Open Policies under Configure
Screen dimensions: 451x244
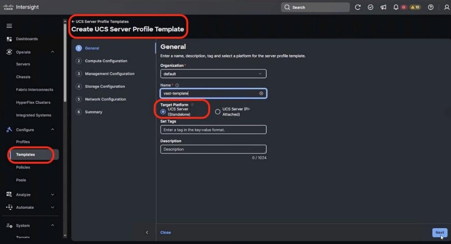[x=23, y=167]
